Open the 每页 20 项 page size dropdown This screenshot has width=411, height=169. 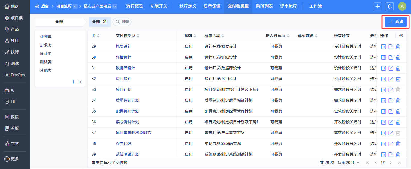[349, 162]
